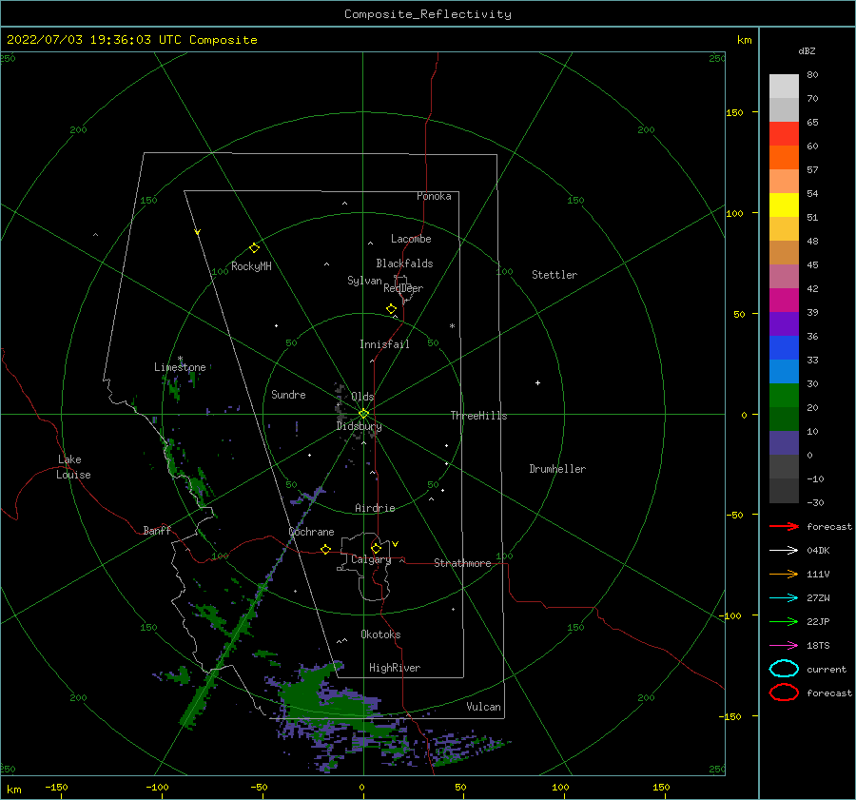Image resolution: width=856 pixels, height=800 pixels.
Task: Click the Stettler city label
Action: pyautogui.click(x=554, y=275)
